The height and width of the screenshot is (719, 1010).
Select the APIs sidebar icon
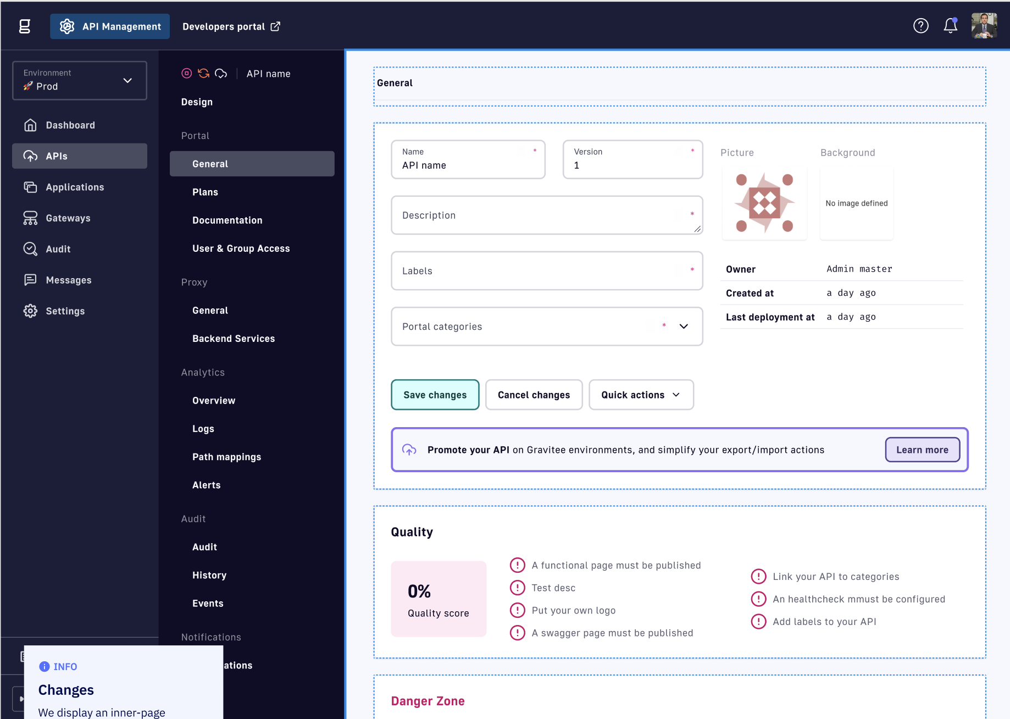[30, 156]
